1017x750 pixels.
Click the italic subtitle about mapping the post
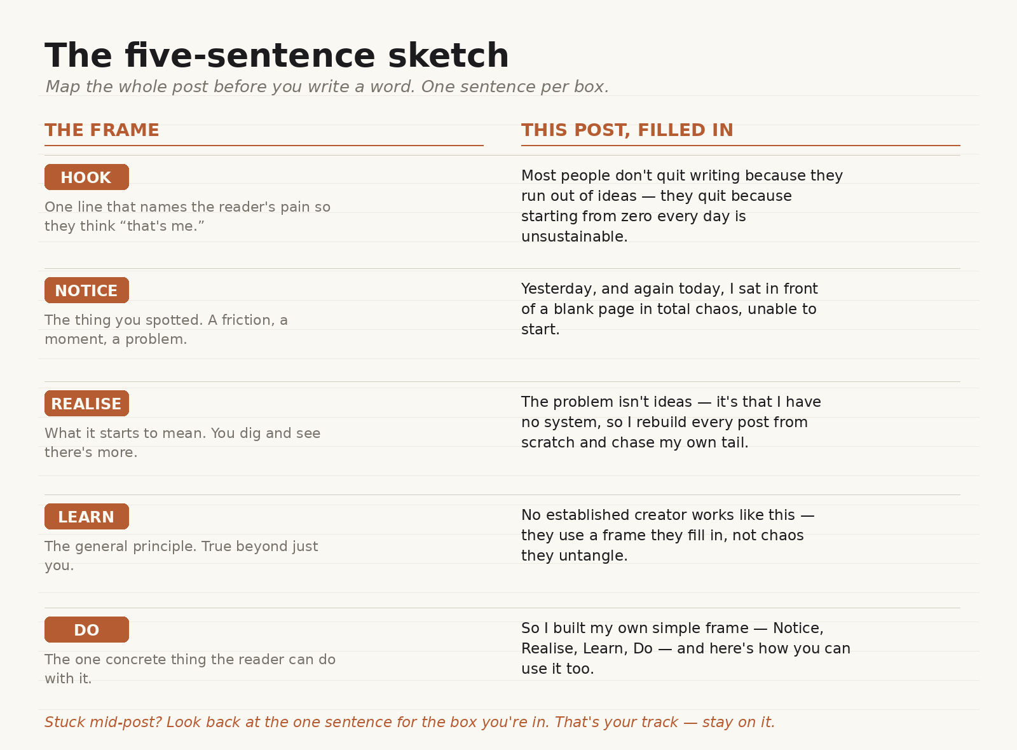(327, 87)
